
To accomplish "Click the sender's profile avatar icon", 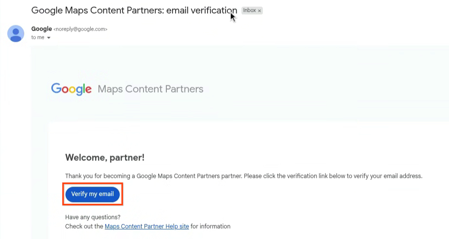I will pyautogui.click(x=16, y=33).
